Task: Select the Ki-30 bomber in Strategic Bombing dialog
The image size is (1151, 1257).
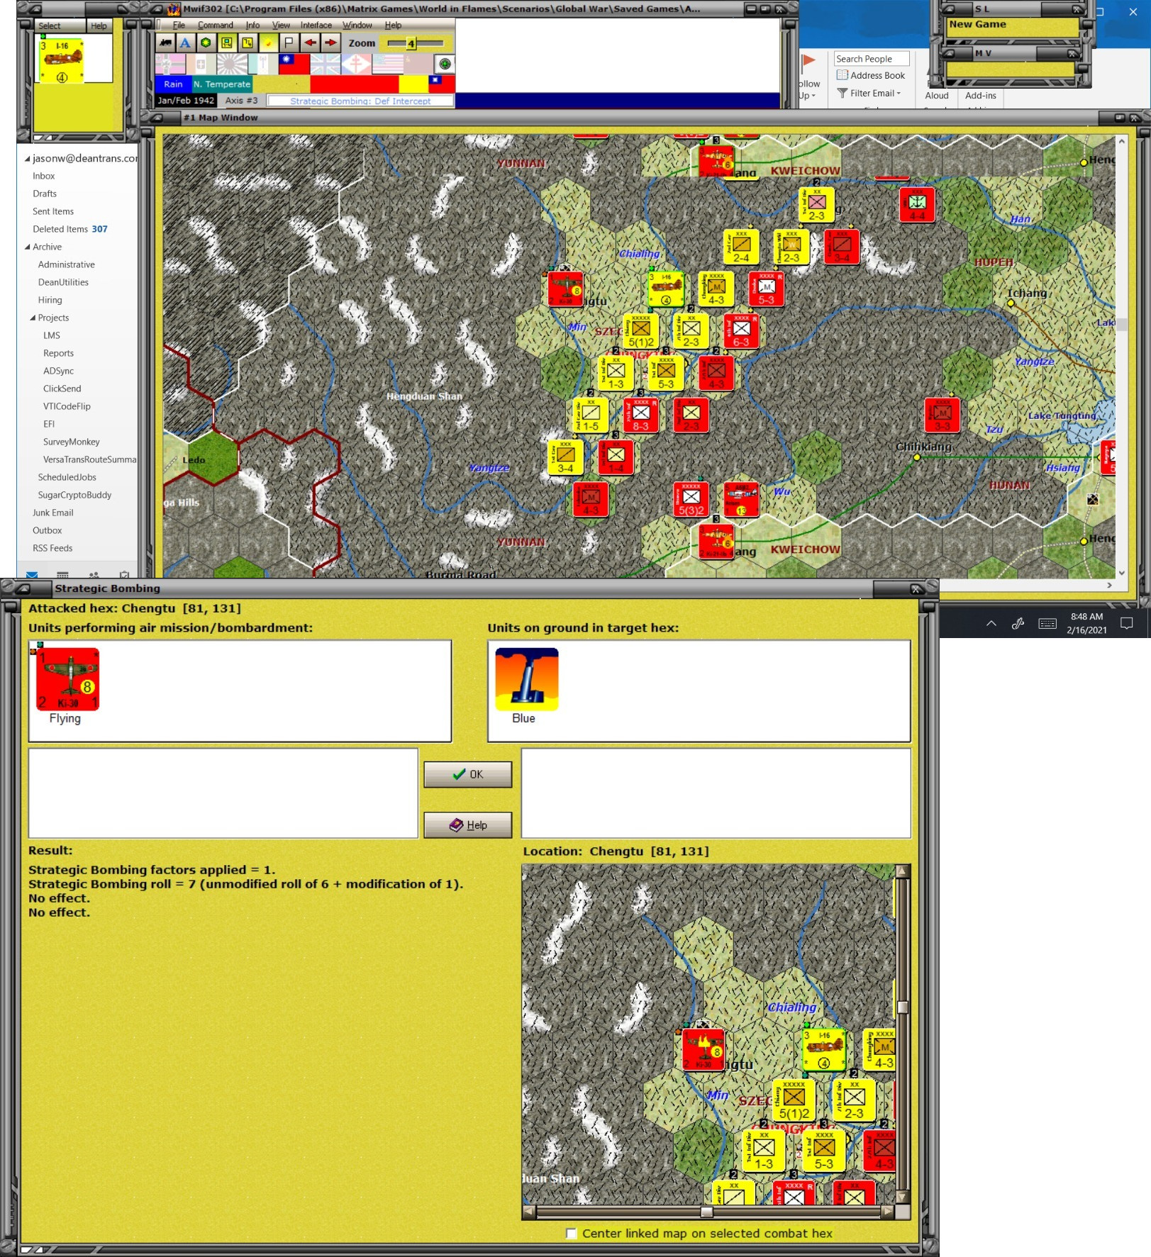Action: point(67,678)
